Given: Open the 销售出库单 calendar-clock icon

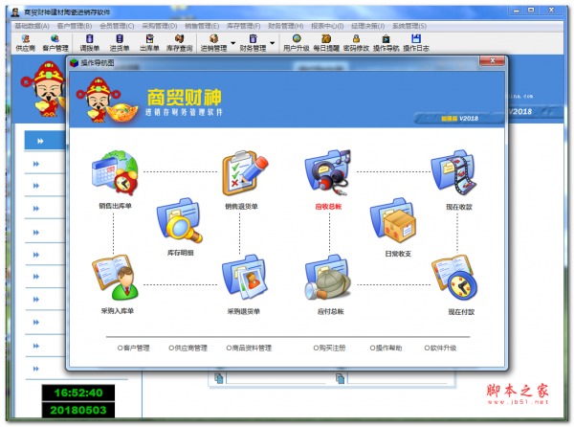Looking at the screenshot, I should (115, 173).
